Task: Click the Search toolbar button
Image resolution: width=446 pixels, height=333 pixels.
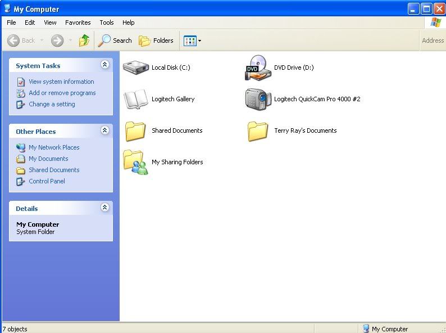Action: pos(115,40)
